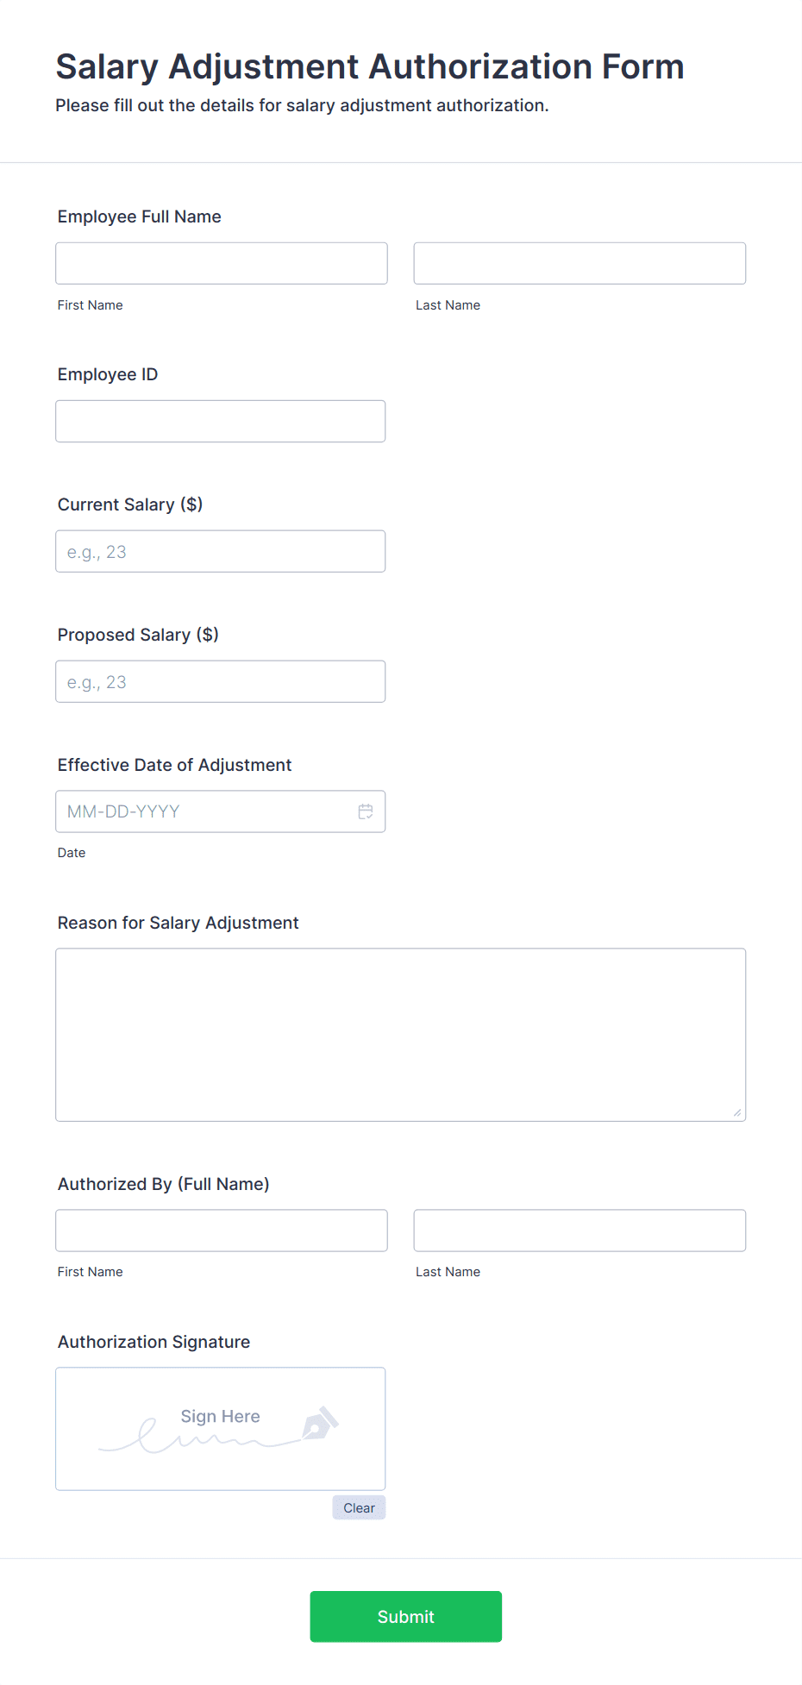Click the form instructions subtitle text

303,105
